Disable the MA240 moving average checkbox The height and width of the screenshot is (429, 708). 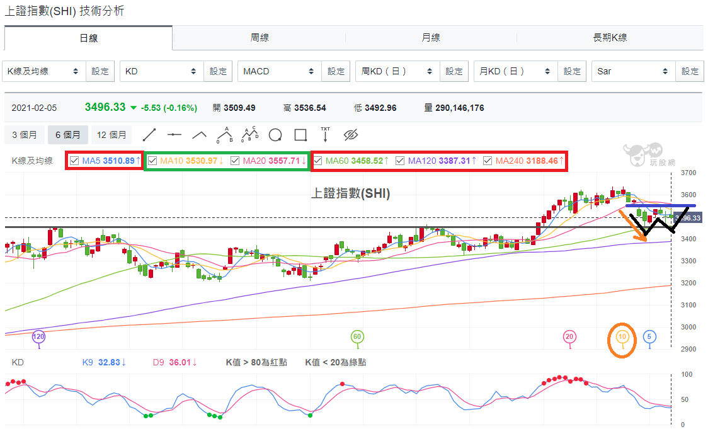pos(487,161)
